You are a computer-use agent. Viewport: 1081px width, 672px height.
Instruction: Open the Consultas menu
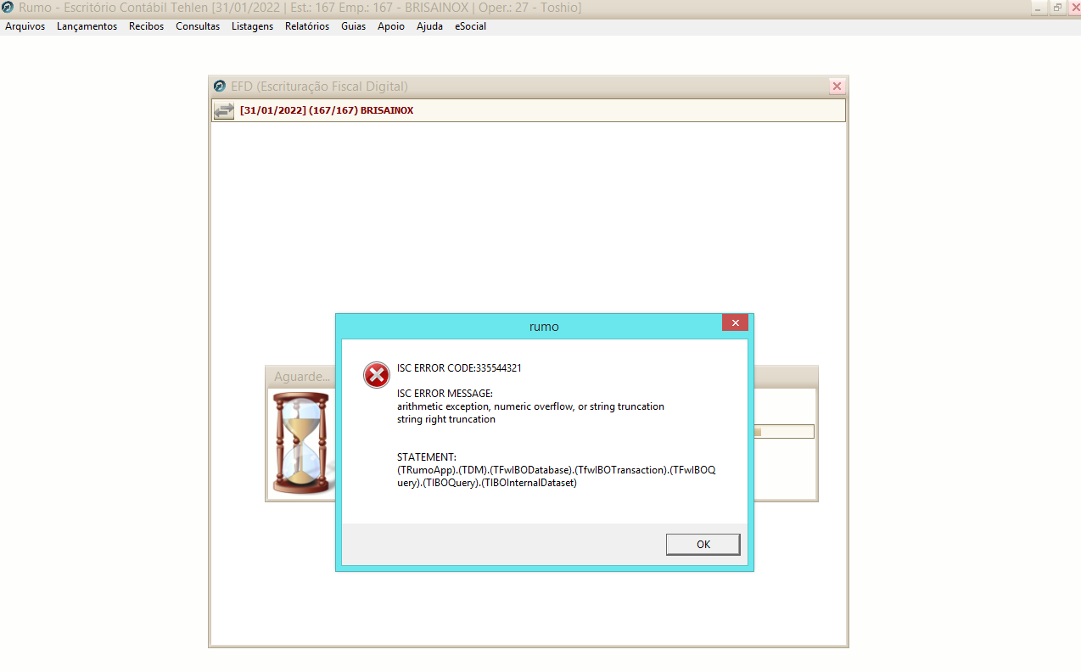pos(198,26)
